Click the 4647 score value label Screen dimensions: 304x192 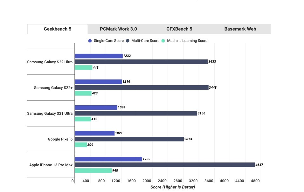[x=259, y=165]
